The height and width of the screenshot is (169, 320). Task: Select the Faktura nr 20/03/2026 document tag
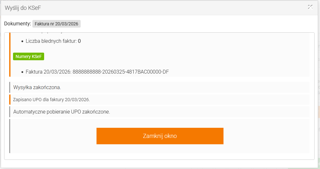pos(57,24)
